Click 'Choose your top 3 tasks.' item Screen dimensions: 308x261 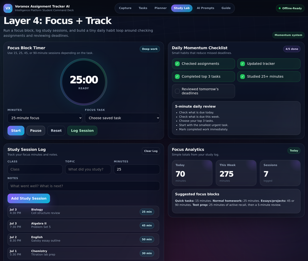click(196, 121)
